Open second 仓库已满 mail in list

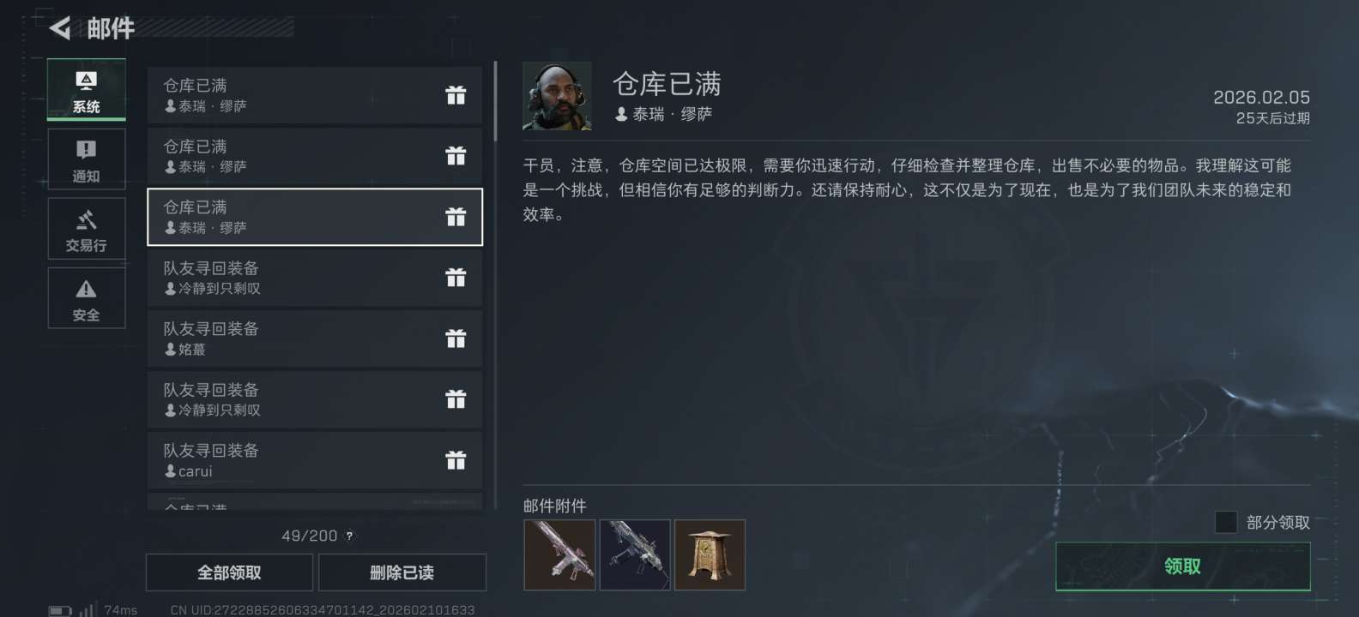coord(315,156)
